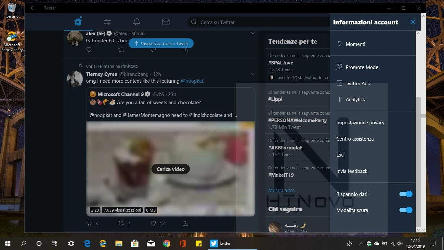Open Task View on taskbar
This screenshot has height=250, width=444.
click(55, 243)
